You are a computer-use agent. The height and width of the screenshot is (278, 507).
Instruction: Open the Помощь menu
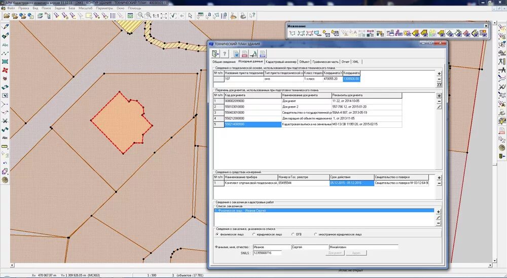tap(134, 8)
